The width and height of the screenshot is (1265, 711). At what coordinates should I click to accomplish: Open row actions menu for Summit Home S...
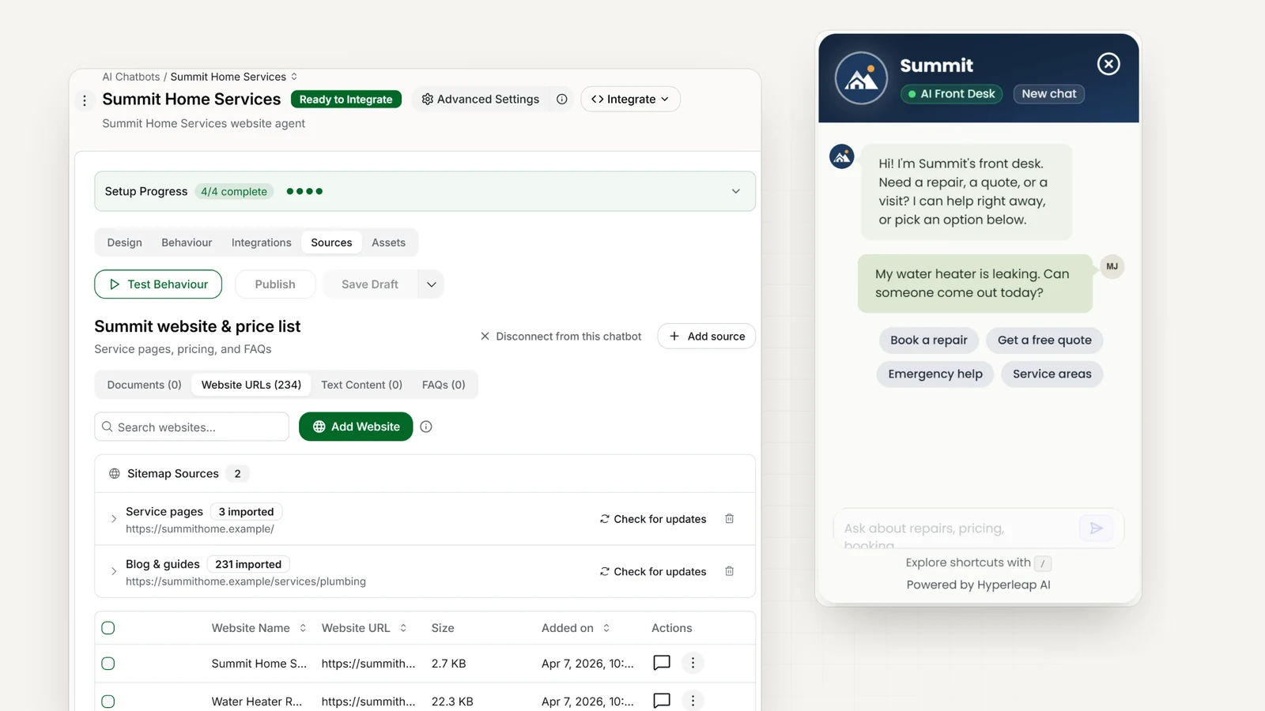click(x=693, y=663)
